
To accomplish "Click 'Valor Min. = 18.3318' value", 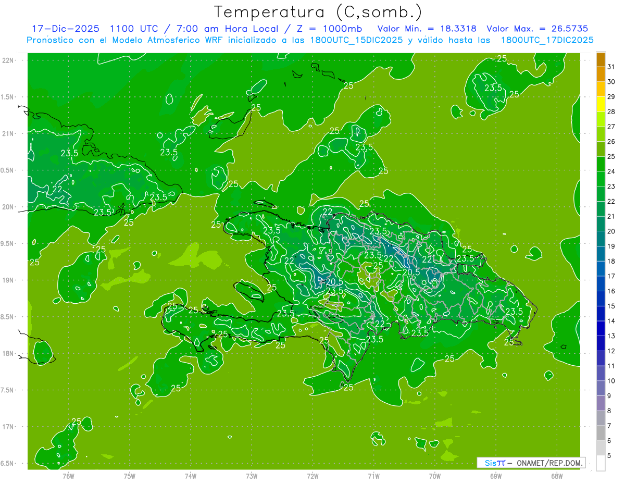I will point(427,29).
